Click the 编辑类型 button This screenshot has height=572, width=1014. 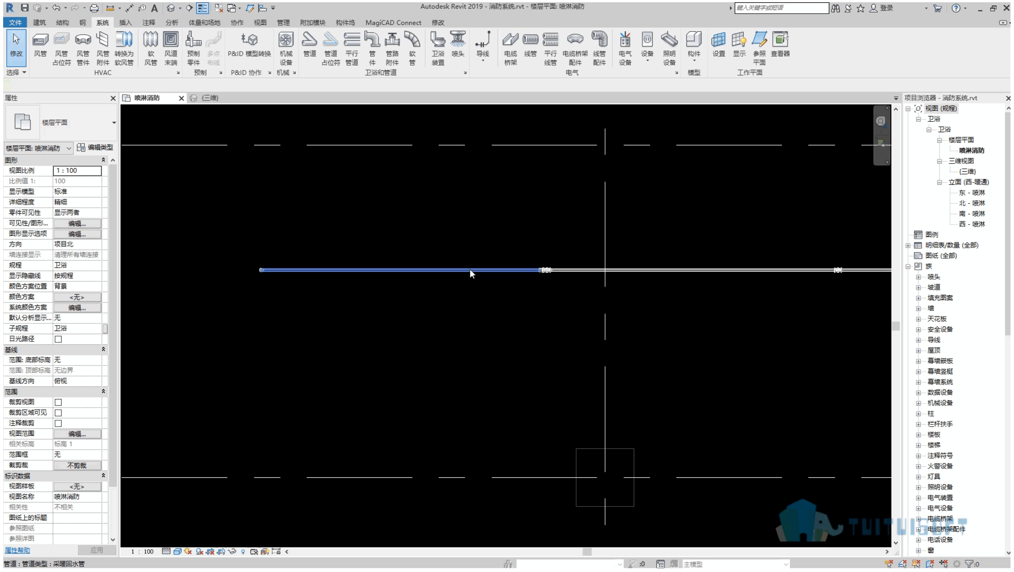point(95,148)
